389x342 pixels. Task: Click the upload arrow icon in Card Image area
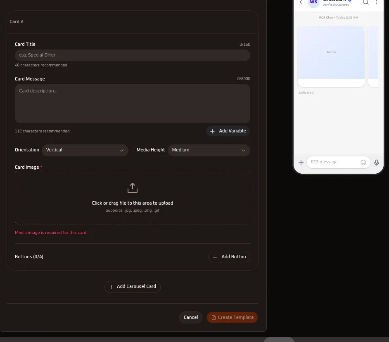coord(133,188)
